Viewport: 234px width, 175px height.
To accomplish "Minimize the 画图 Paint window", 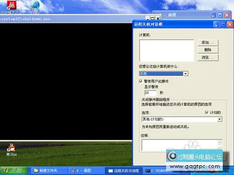I will click(213, 15).
